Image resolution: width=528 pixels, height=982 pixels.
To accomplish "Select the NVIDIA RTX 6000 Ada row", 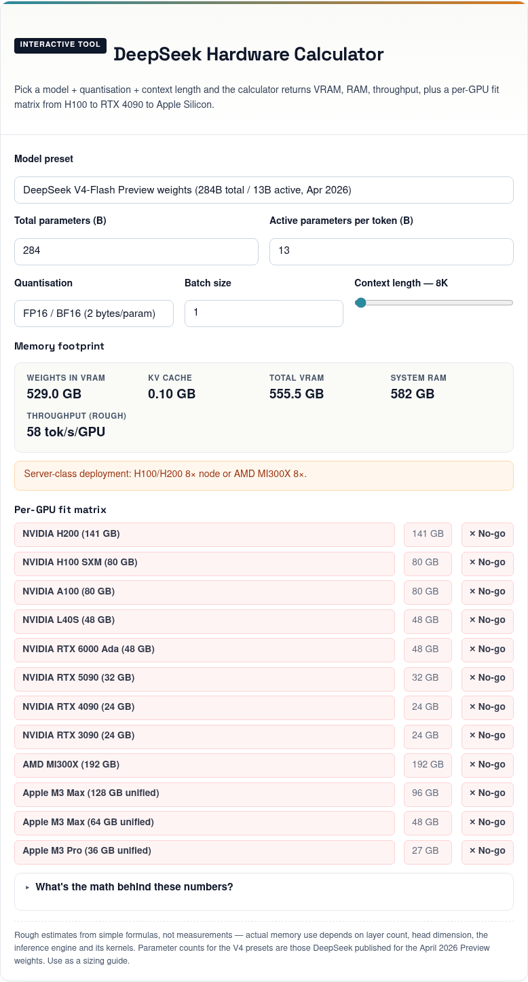I will pyautogui.click(x=204, y=649).
